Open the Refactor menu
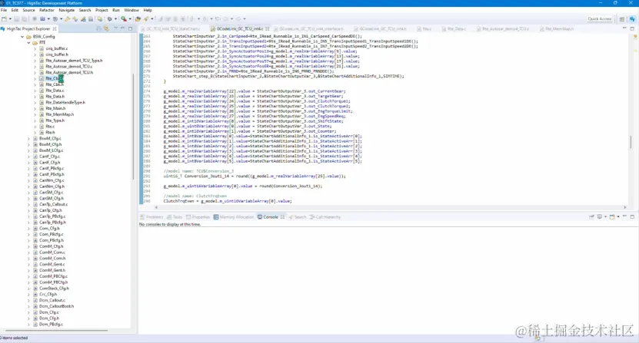The height and width of the screenshot is (343, 639). (x=46, y=10)
